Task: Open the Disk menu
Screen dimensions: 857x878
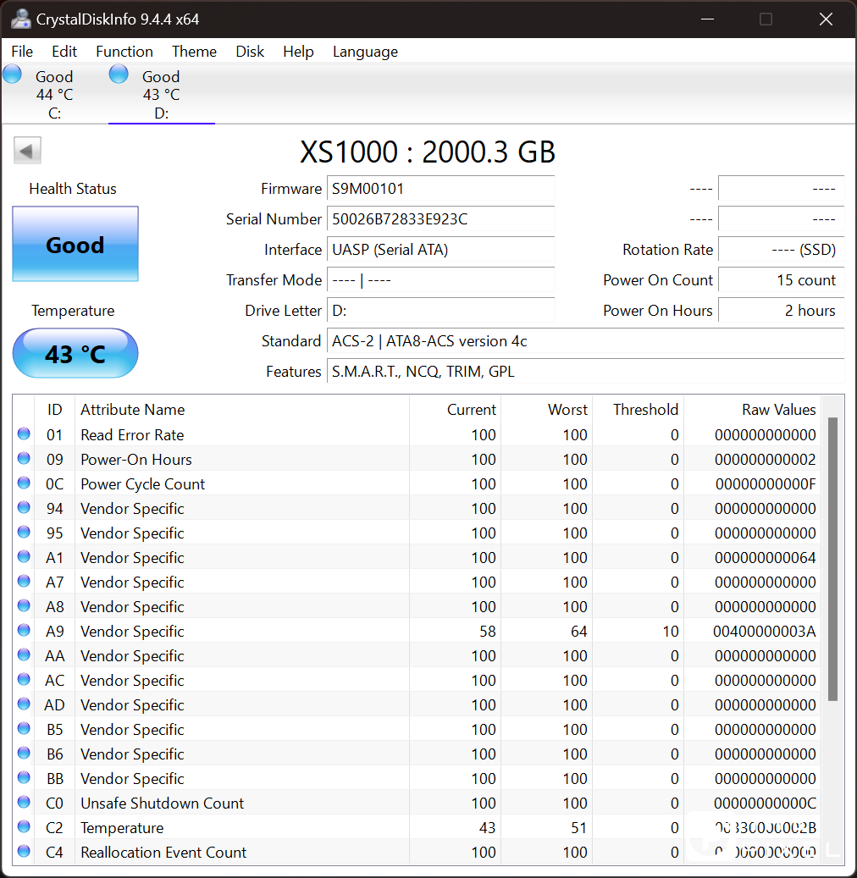Action: coord(250,52)
